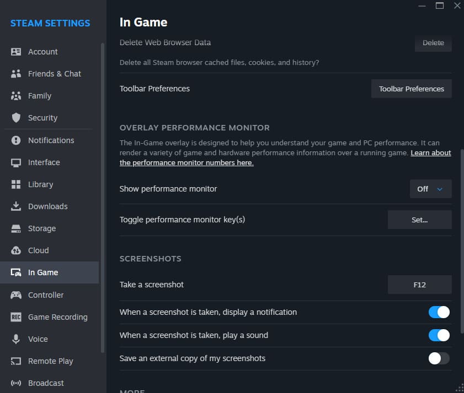
Task: Open Friends & Chat settings
Action: click(50, 74)
